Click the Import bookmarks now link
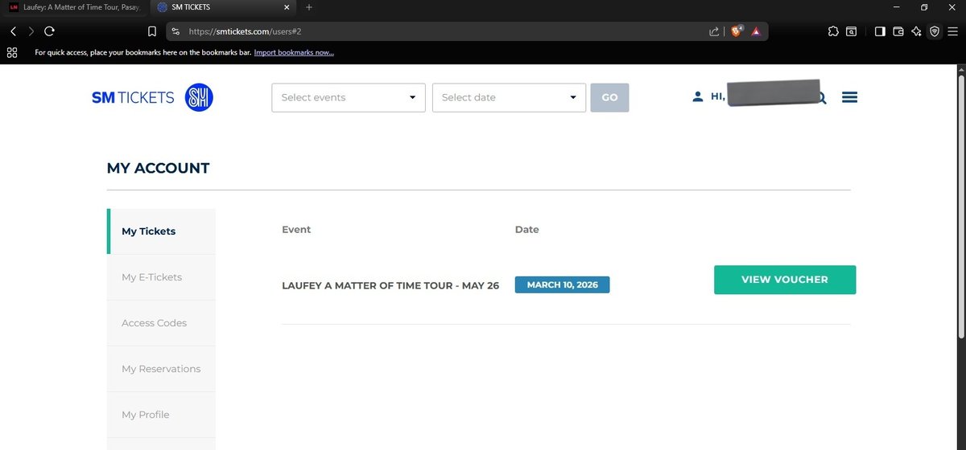The image size is (966, 450). tap(294, 52)
